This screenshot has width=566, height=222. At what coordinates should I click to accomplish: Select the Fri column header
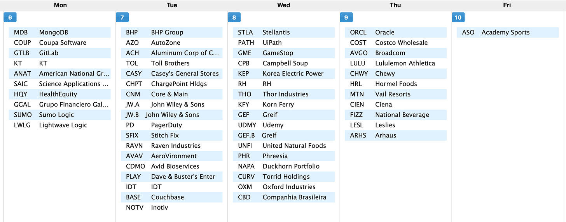(x=507, y=5)
